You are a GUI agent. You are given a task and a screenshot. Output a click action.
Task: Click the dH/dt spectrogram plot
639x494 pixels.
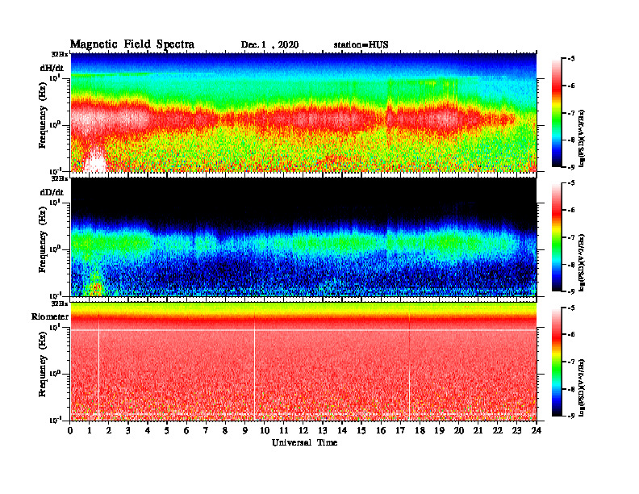[303, 112]
